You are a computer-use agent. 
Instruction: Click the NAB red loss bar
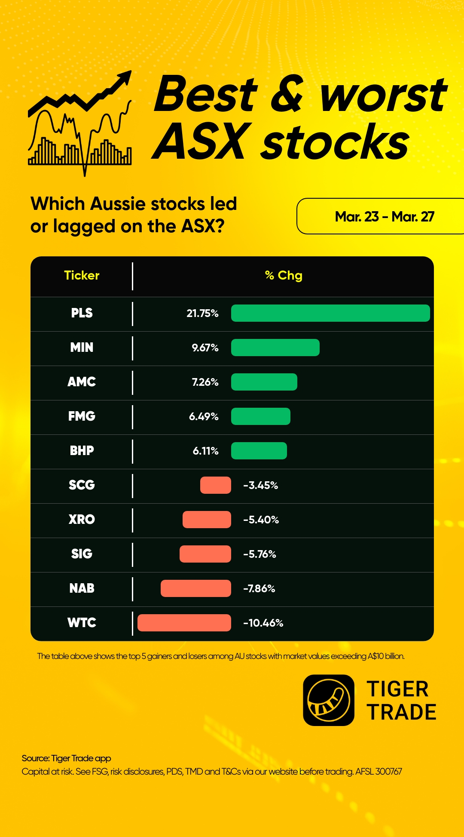(196, 588)
